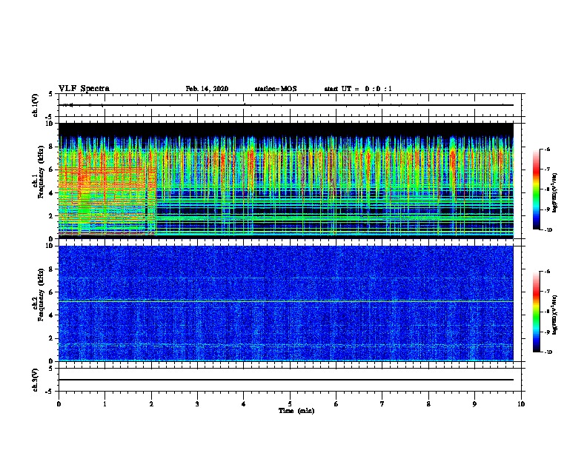Click the "station=MOS" header label

[276, 89]
